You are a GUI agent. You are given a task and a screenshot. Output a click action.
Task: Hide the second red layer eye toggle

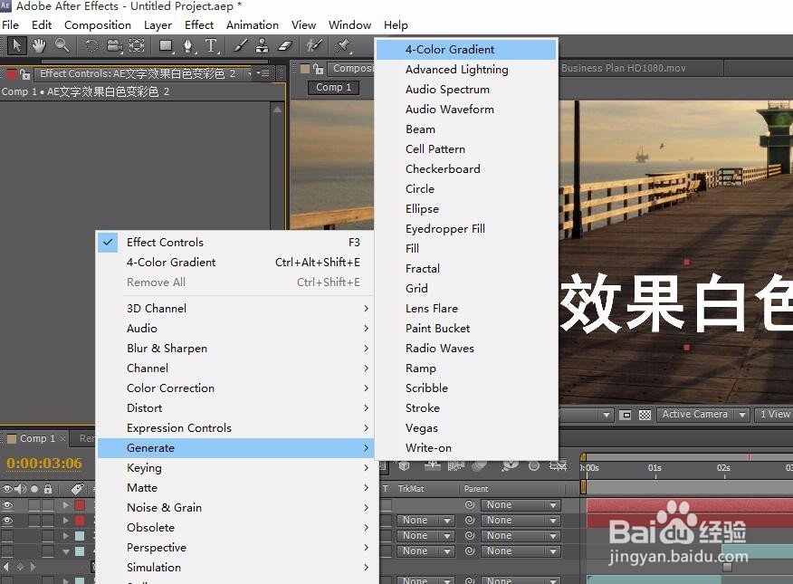pos(7,521)
